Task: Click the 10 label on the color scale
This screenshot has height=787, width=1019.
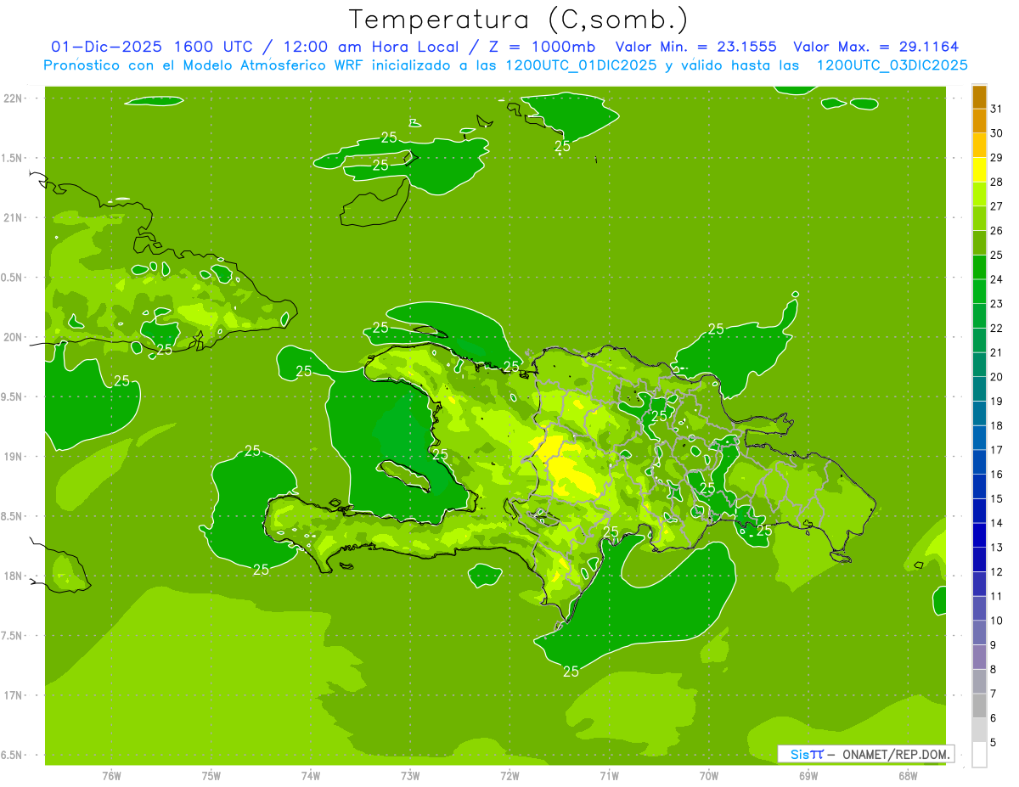Action: point(996,621)
